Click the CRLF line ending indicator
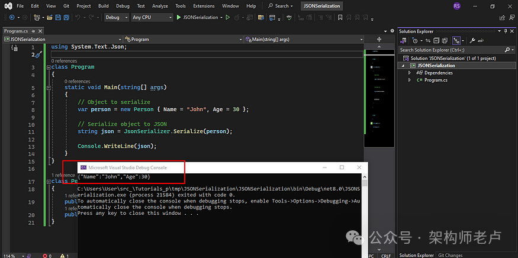 [386, 256]
